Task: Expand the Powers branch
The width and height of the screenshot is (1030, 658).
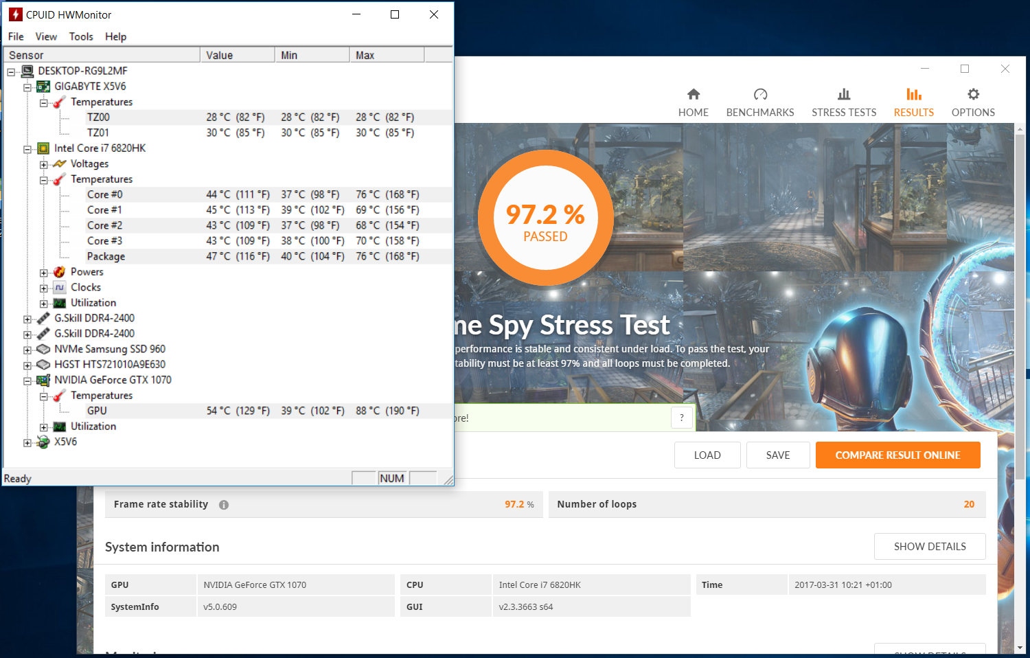Action: point(44,273)
